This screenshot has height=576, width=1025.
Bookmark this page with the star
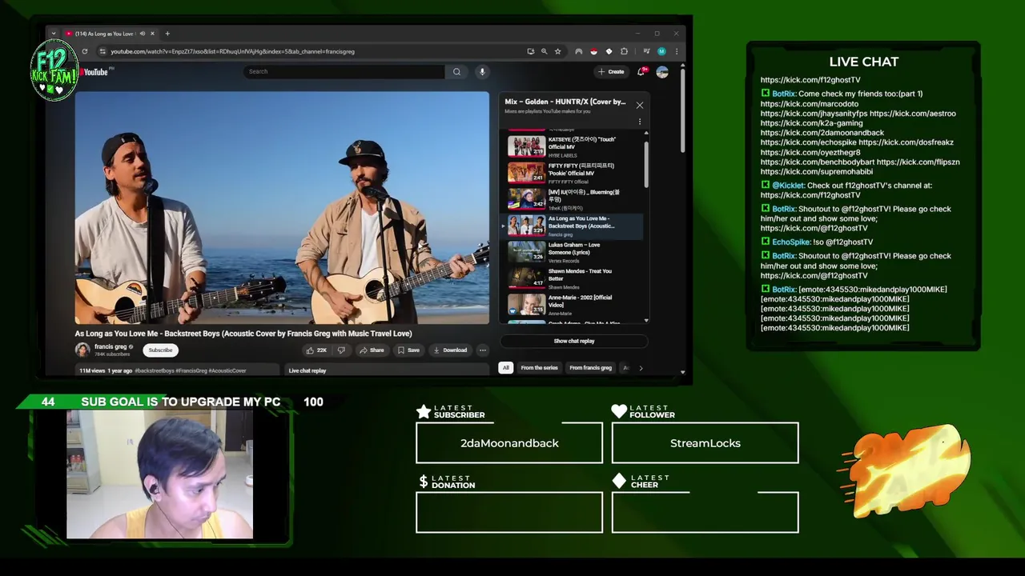point(558,51)
